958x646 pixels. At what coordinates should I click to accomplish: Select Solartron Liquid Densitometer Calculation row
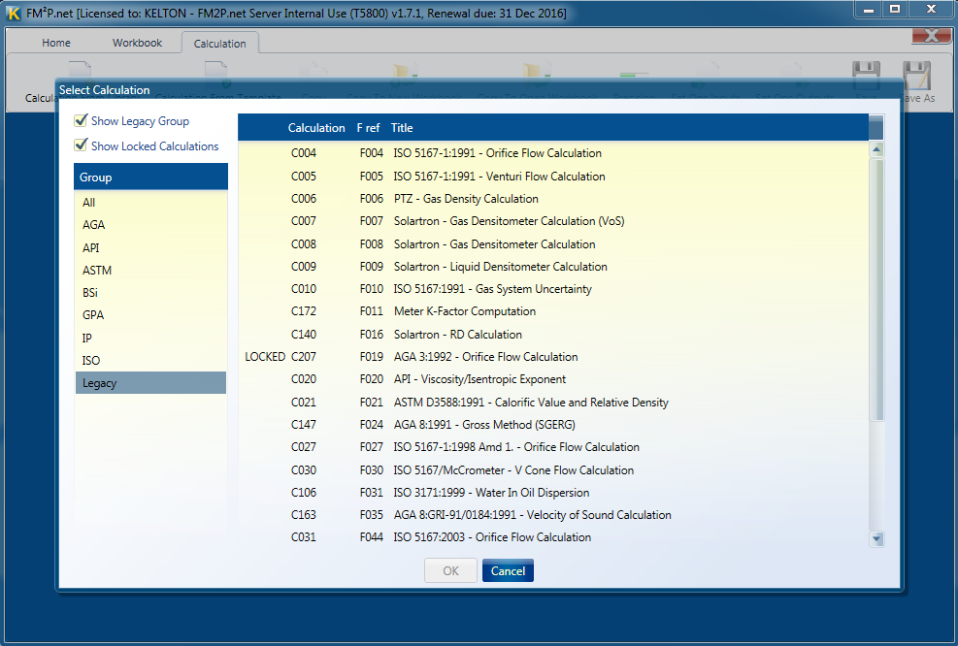click(x=553, y=266)
